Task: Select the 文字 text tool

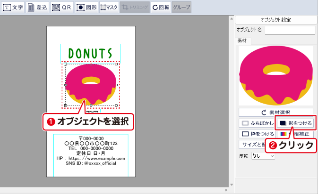Action: [13, 8]
